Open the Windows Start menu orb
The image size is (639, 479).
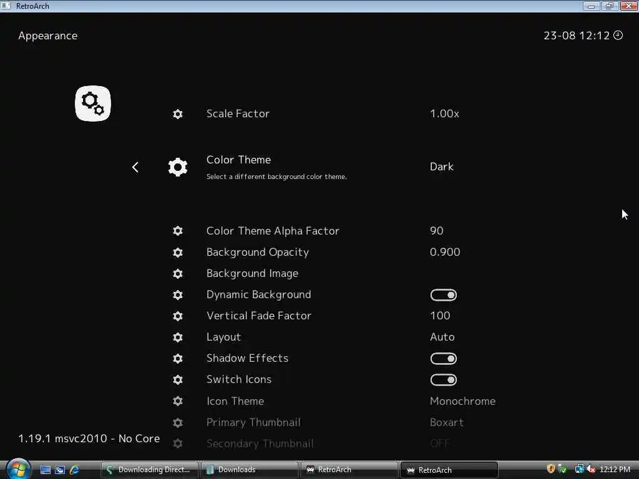(x=17, y=469)
